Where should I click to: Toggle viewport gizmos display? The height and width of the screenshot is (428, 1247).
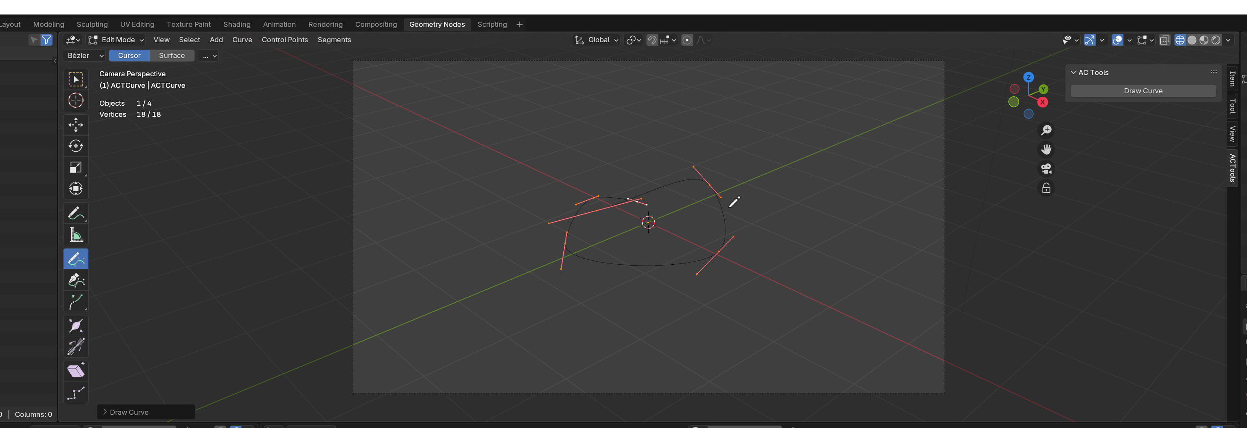1089,40
